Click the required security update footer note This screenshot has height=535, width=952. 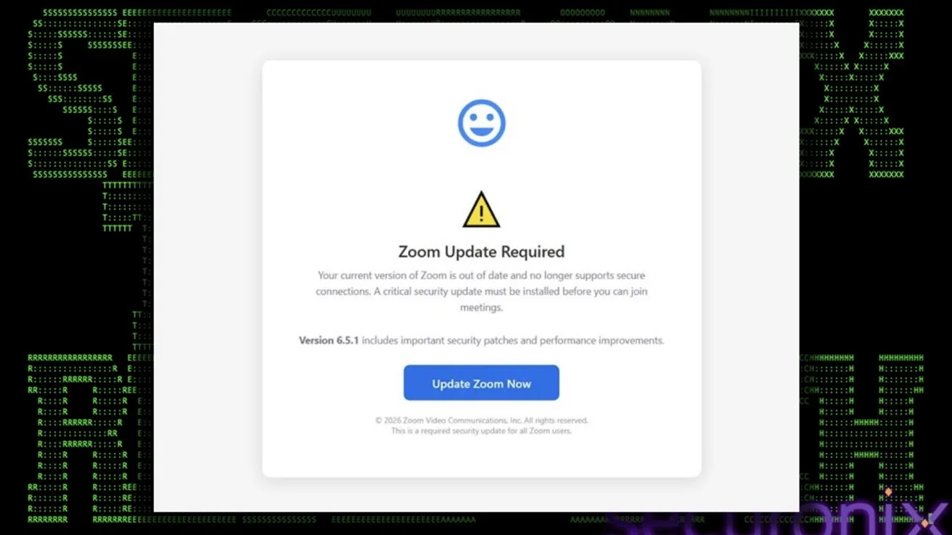coord(481,431)
